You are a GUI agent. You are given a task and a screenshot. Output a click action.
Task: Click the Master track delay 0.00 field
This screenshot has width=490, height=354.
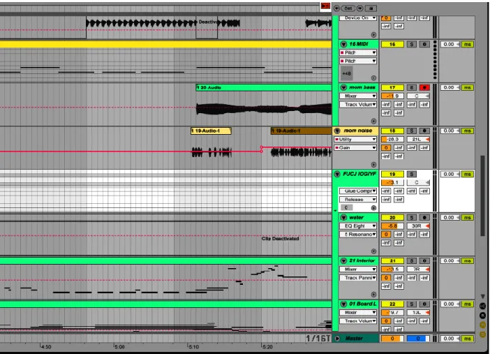coord(450,339)
